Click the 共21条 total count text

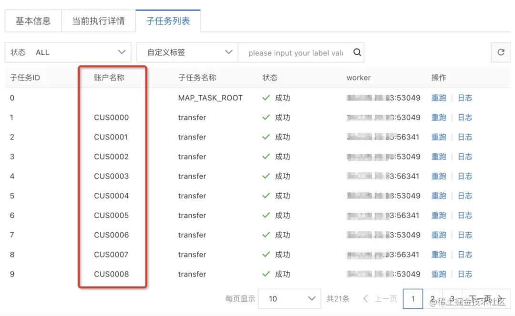(338, 298)
